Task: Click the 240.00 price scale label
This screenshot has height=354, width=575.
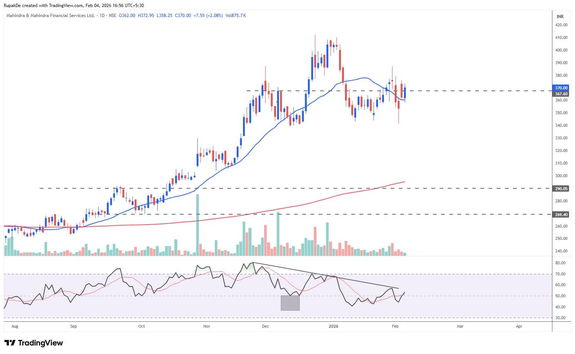Action: pos(561,251)
